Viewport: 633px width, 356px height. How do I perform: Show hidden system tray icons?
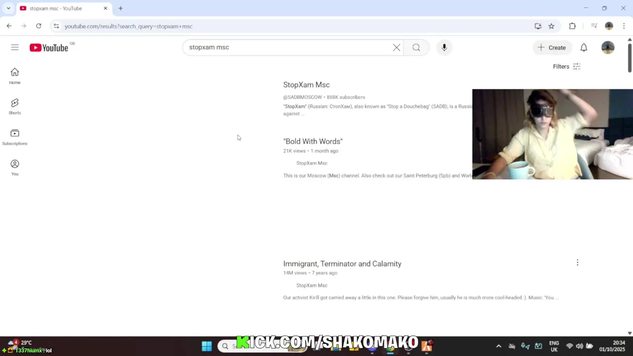pos(498,346)
